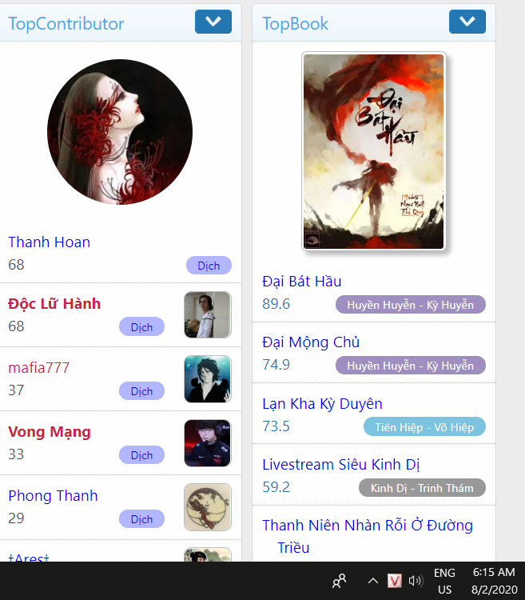Viewport: 525px width, 600px height.
Task: Open Phong Thanh's avatar image
Action: point(208,507)
